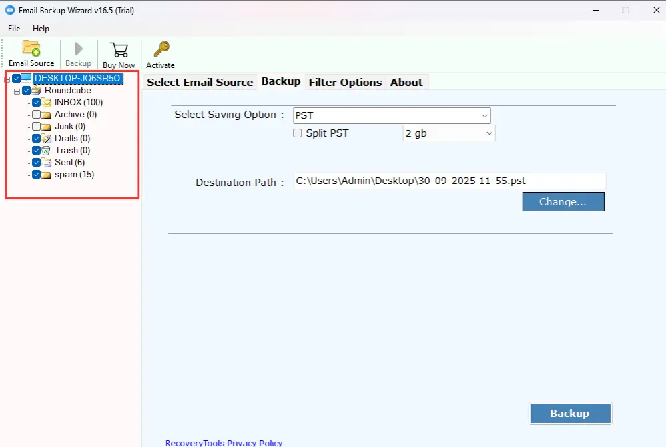Check the Archive folder checkbox

pos(37,115)
